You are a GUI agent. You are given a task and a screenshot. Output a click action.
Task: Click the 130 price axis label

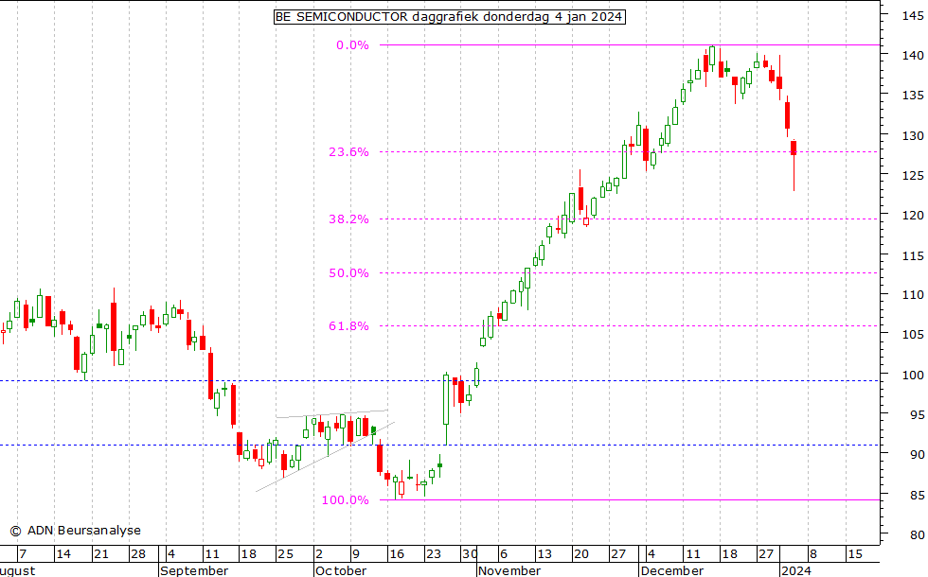tap(912, 136)
